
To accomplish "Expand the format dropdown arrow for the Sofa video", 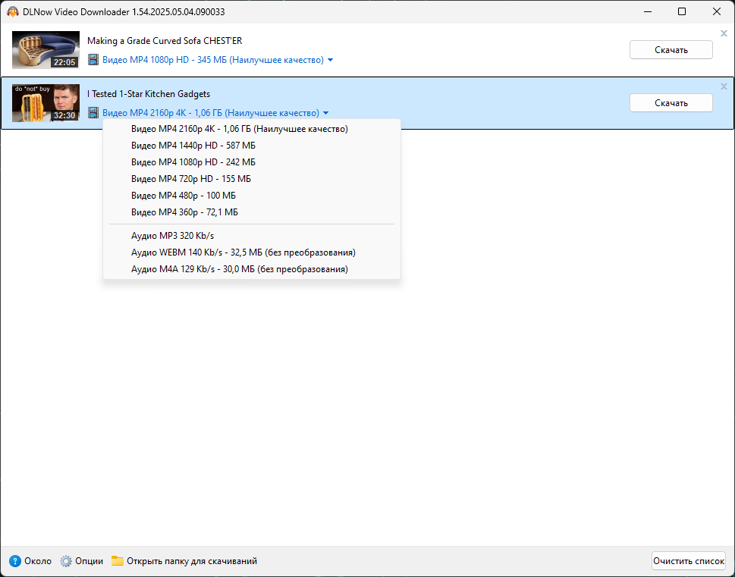I will 330,60.
